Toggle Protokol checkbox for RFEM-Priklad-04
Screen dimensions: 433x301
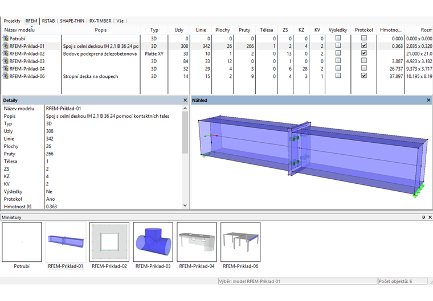pos(364,68)
